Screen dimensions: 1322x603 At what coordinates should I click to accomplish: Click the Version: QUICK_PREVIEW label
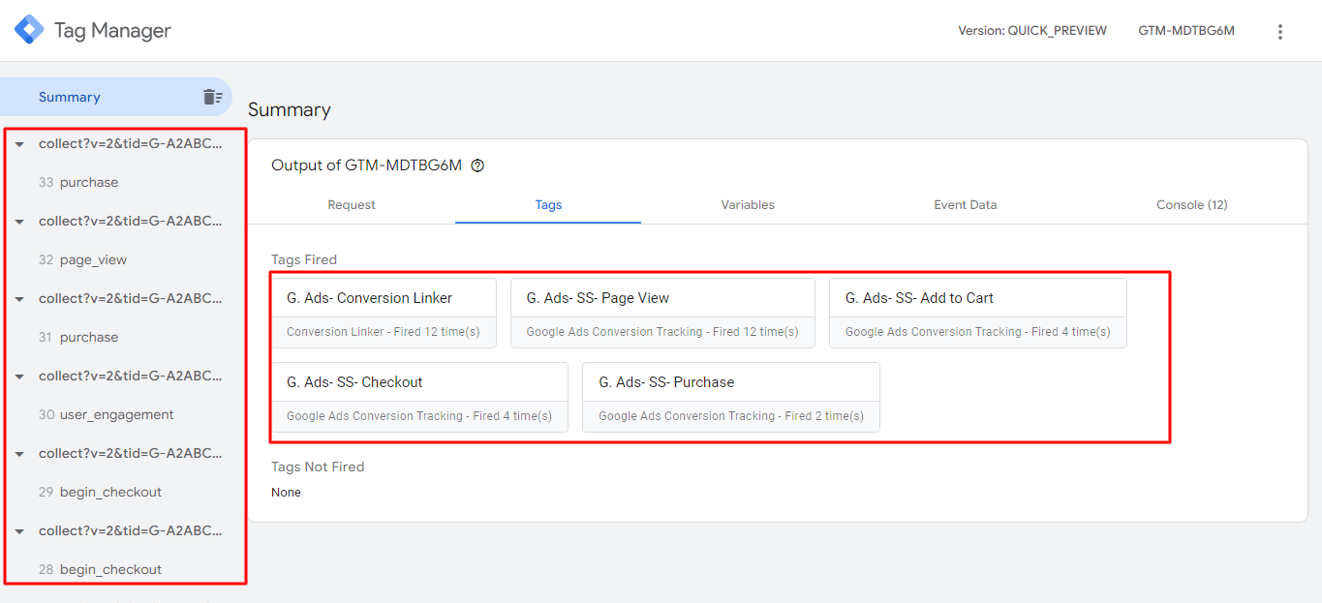1032,31
